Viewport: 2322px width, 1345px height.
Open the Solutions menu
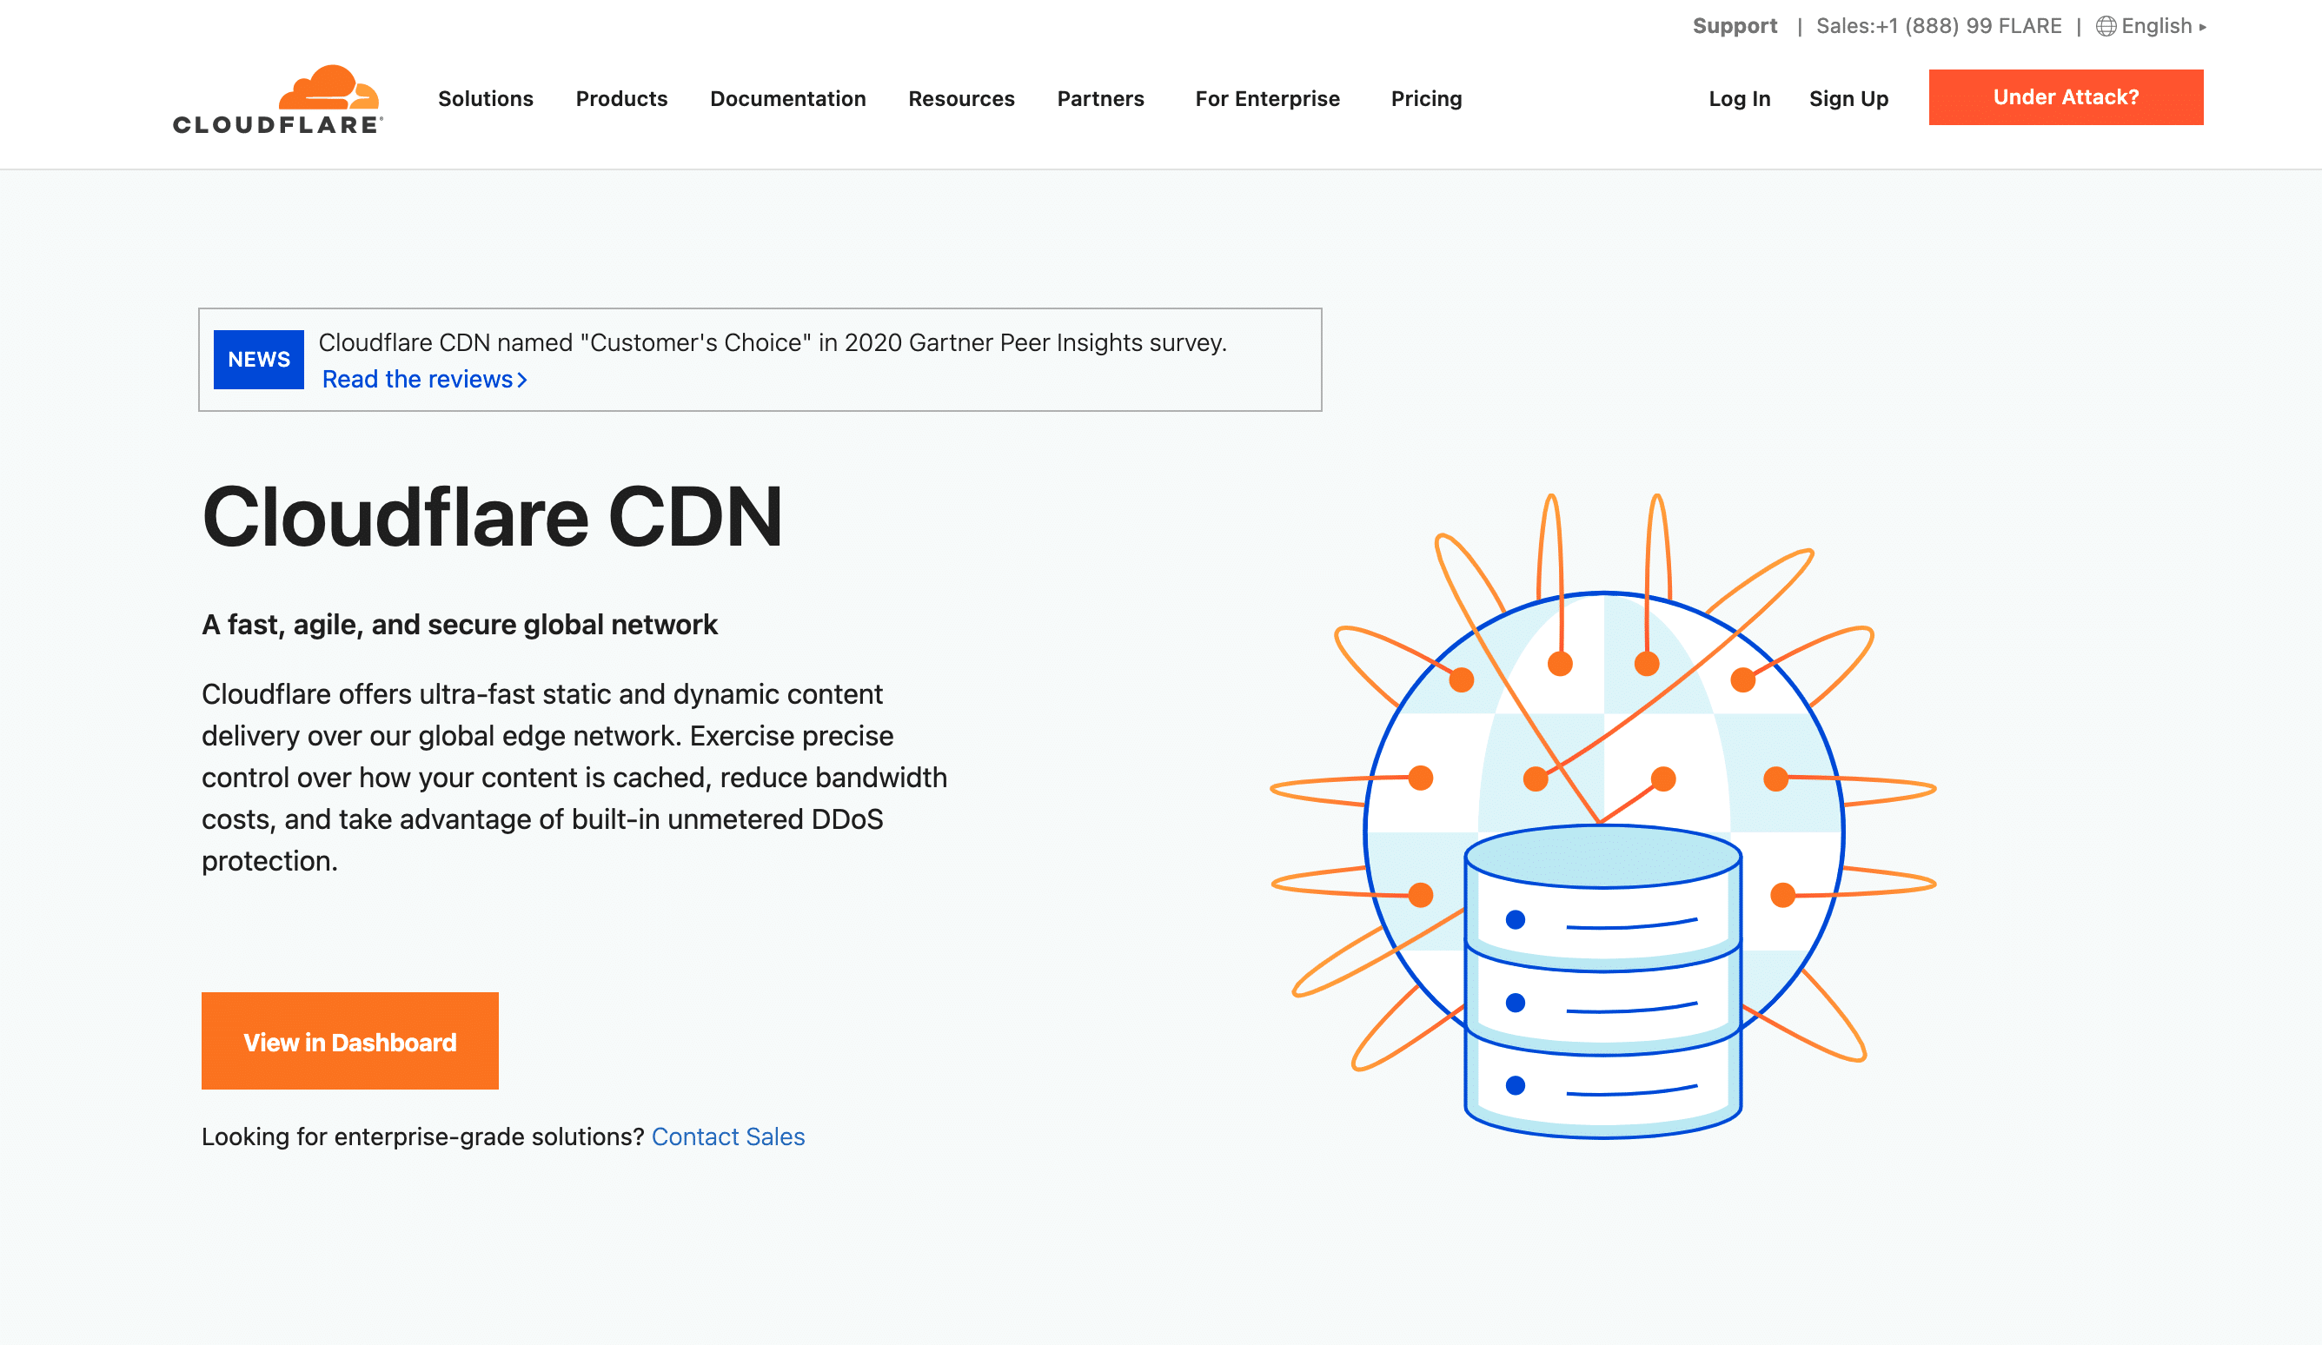pos(486,98)
